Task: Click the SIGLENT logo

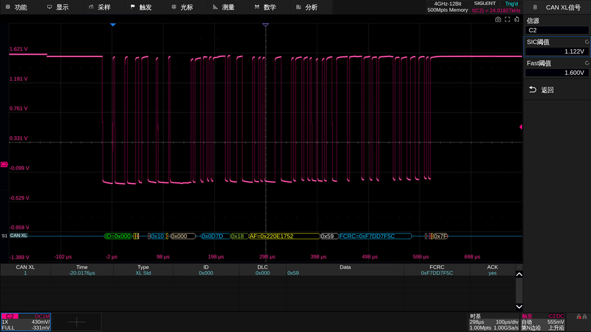Action: 485,4
